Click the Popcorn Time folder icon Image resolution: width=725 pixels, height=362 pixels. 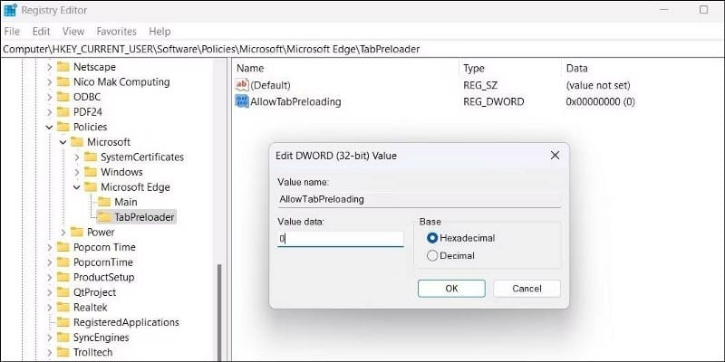[63, 247]
